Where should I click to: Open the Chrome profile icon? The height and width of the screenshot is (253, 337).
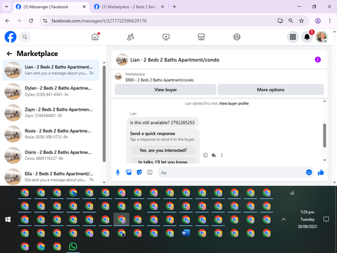[317, 21]
